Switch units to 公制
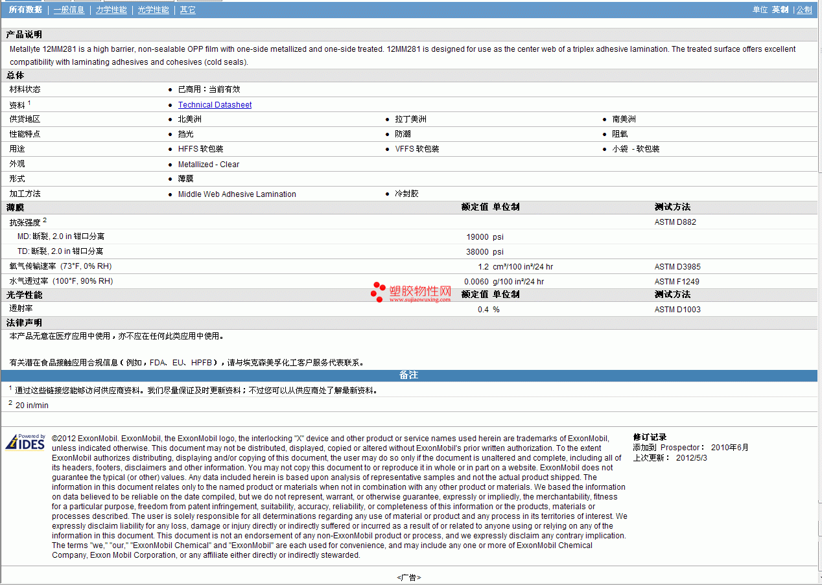Image resolution: width=822 pixels, height=585 pixels. tap(804, 10)
